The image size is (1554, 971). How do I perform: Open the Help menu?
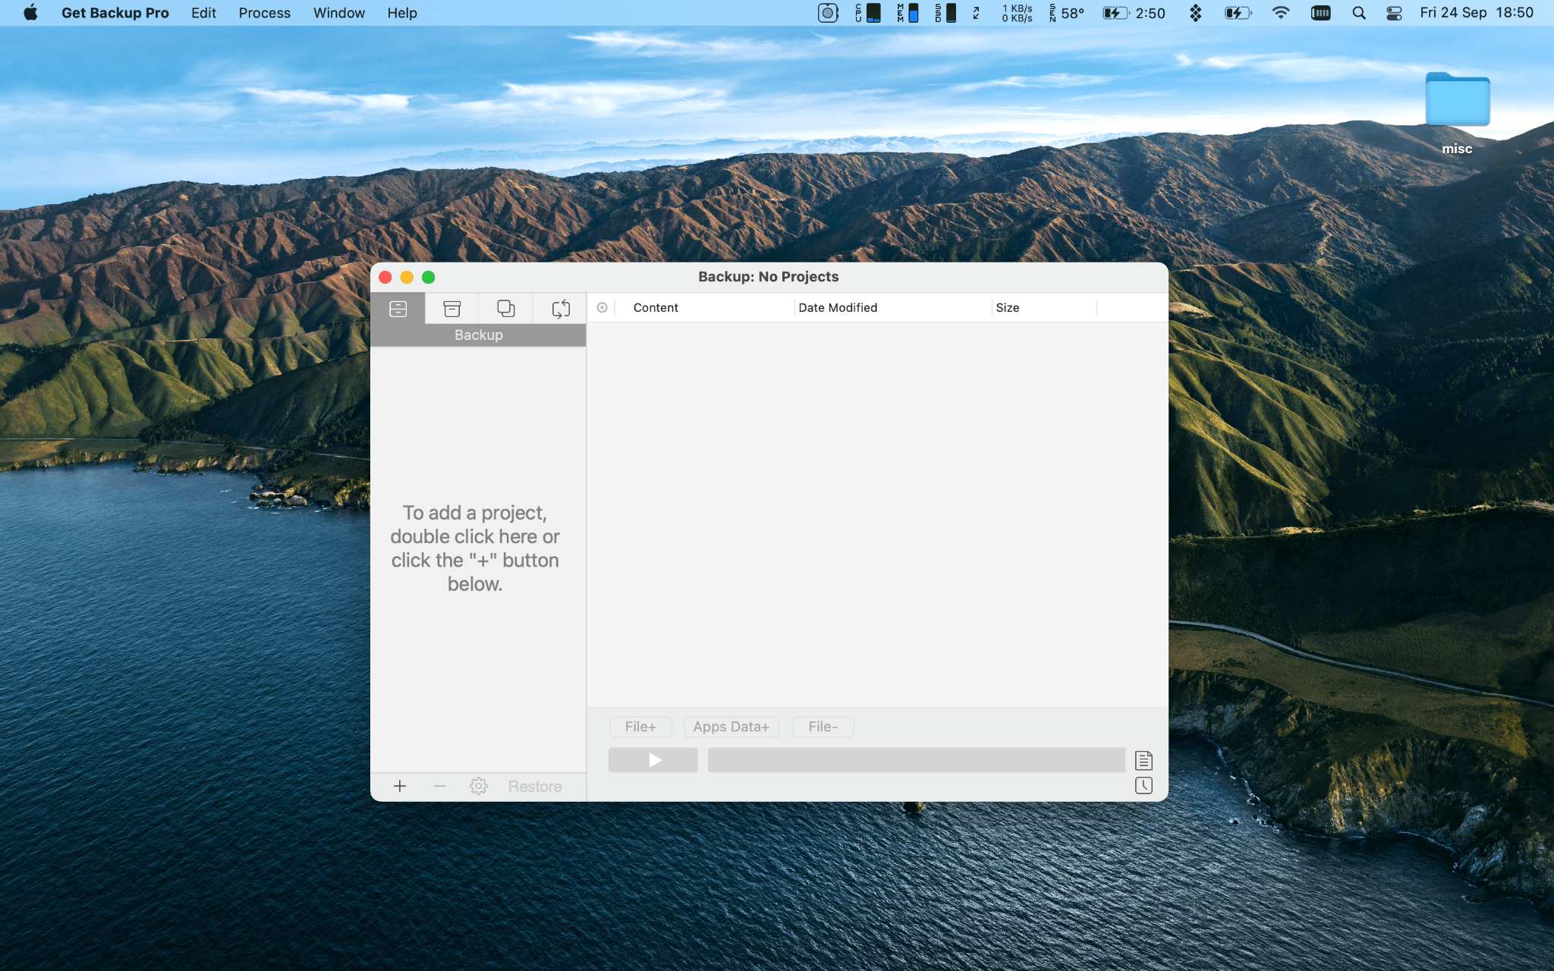click(x=402, y=13)
